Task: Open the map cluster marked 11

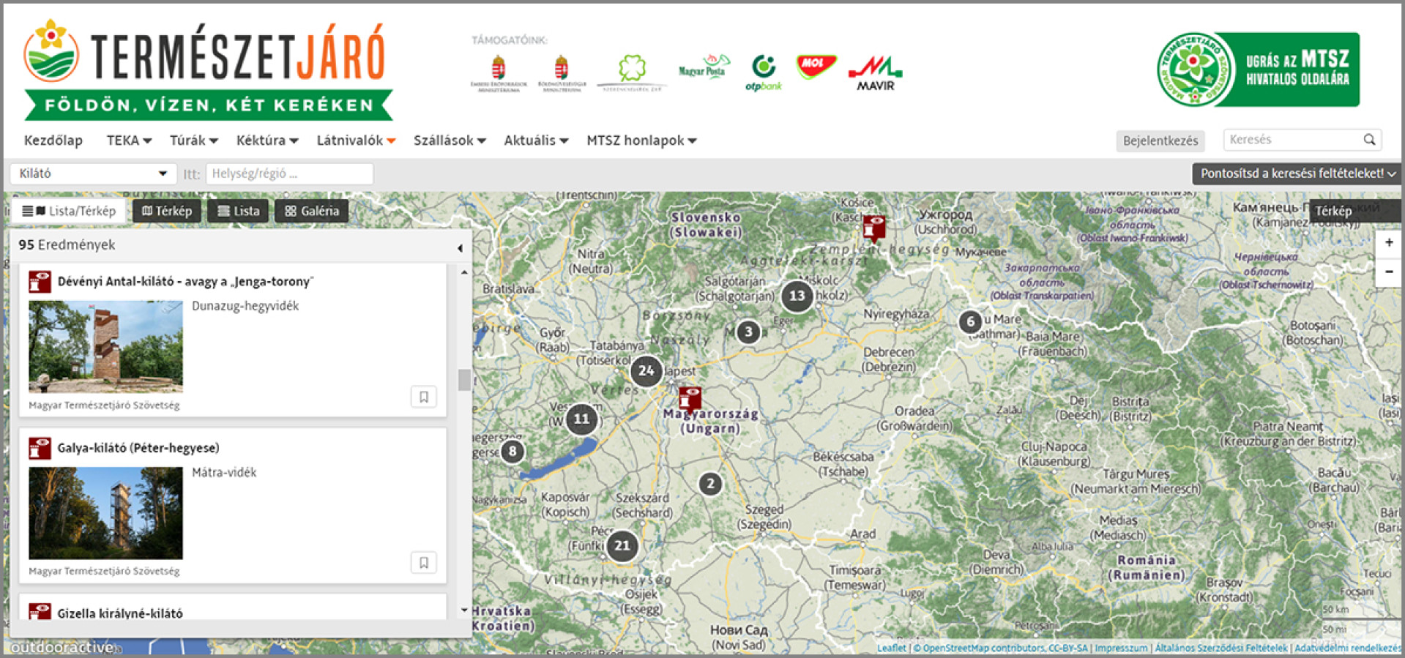Action: [581, 419]
